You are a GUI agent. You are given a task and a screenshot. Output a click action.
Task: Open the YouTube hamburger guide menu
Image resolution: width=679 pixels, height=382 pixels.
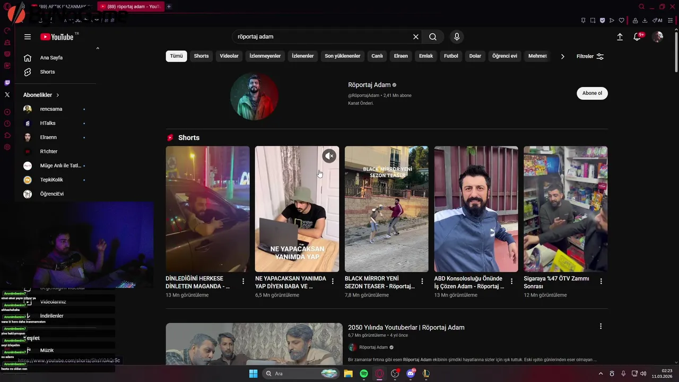28,37
